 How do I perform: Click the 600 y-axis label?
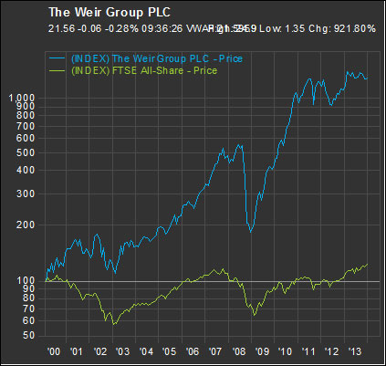[26, 139]
